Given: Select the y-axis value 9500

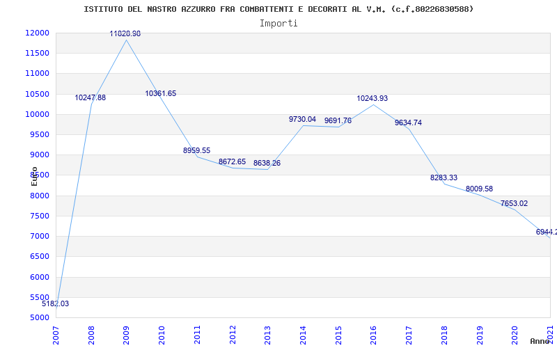Looking at the screenshot, I should pyautogui.click(x=39, y=134).
